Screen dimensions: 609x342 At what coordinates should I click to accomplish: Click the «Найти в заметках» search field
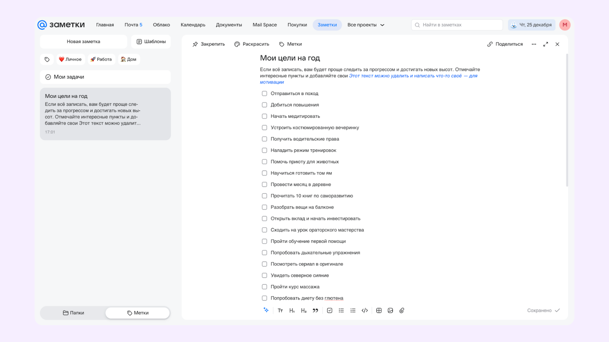coord(457,25)
